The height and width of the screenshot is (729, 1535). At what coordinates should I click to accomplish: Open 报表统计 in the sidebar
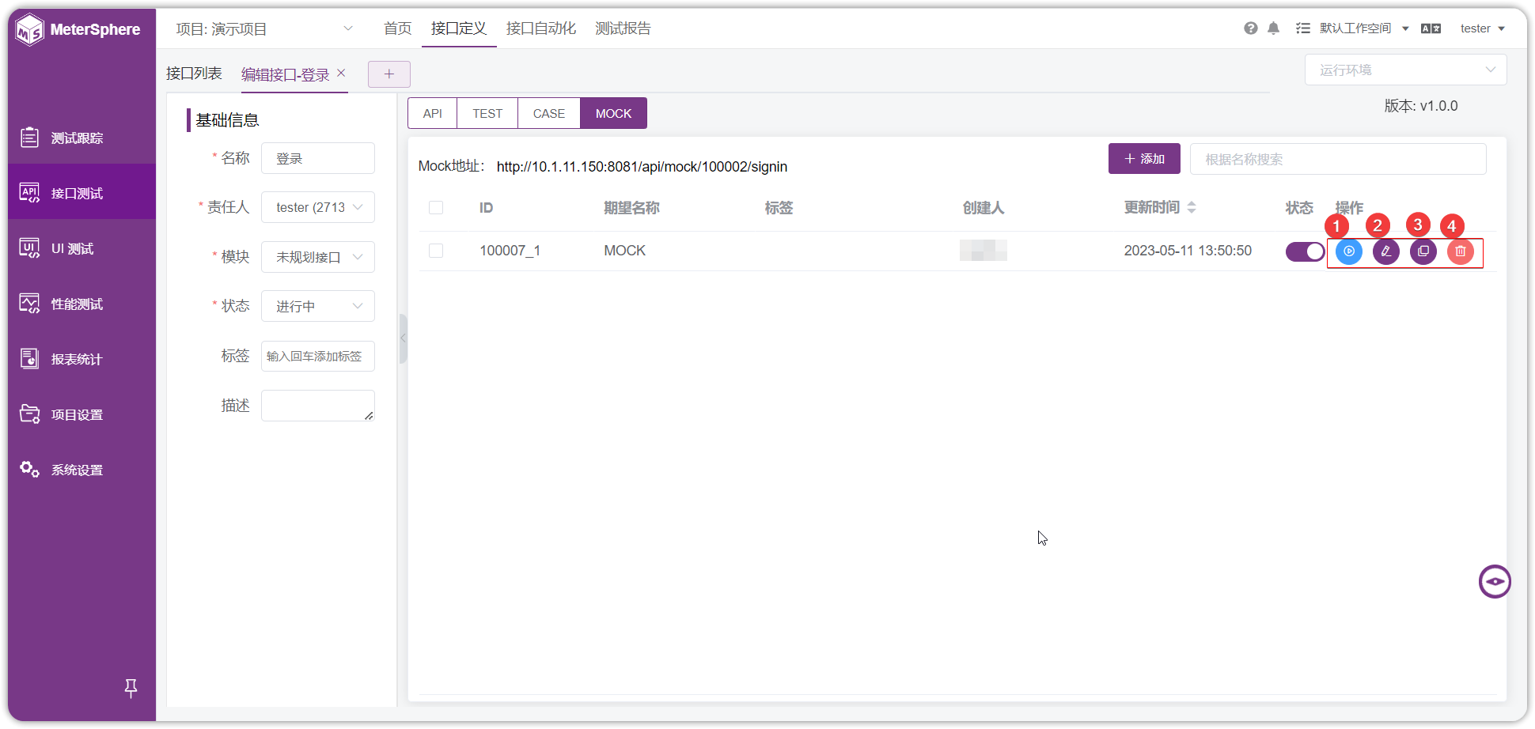[81, 359]
